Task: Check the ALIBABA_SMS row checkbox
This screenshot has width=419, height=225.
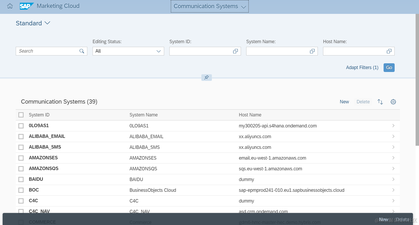Action: (21, 147)
